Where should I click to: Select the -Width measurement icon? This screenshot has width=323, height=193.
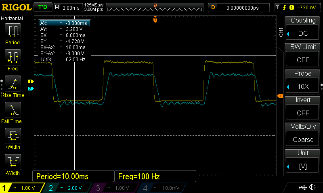click(13, 162)
